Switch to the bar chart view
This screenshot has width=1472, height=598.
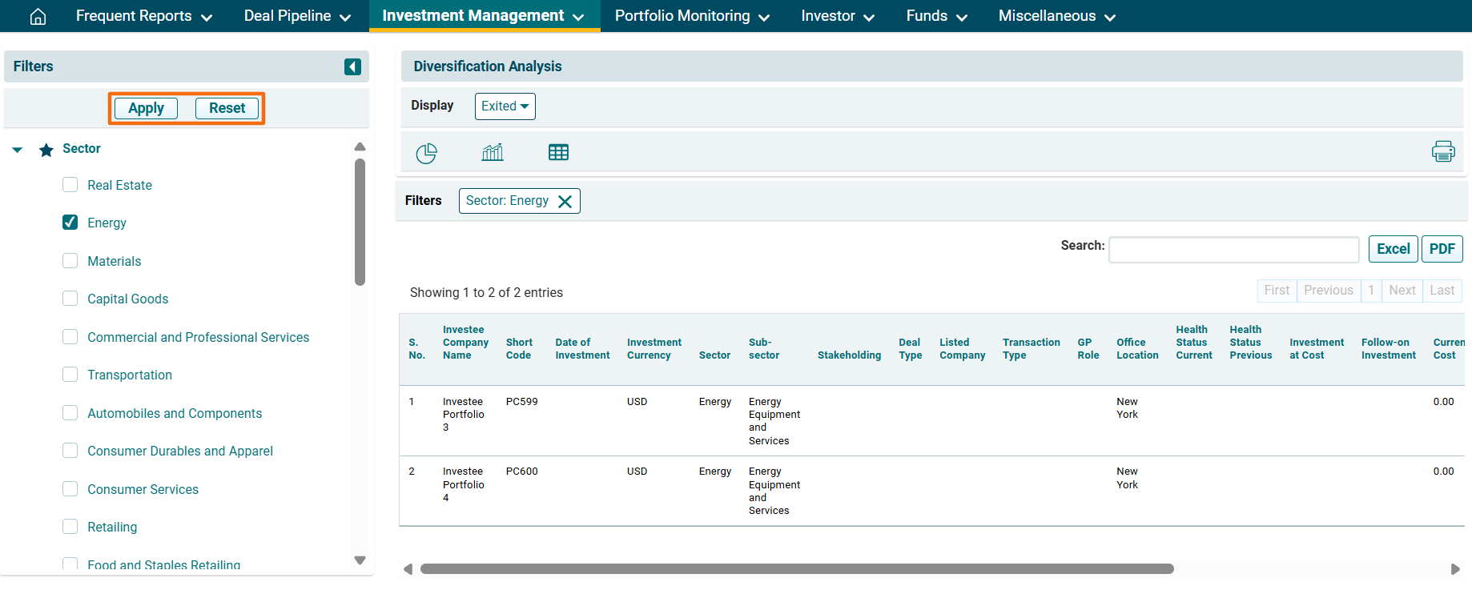tap(493, 152)
